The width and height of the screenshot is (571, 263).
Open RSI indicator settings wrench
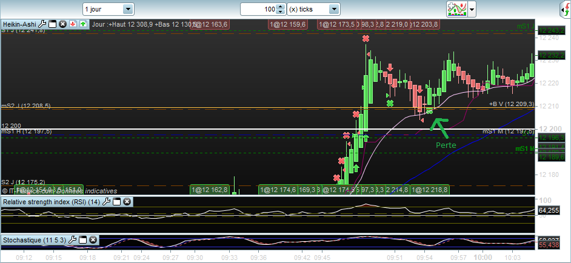(x=106, y=201)
